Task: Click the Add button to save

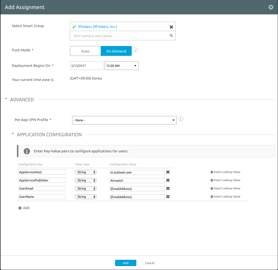Action: pyautogui.click(x=126, y=263)
